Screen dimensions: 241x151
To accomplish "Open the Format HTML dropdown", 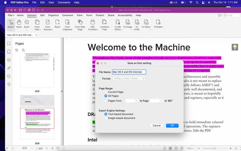I will pos(129,79).
